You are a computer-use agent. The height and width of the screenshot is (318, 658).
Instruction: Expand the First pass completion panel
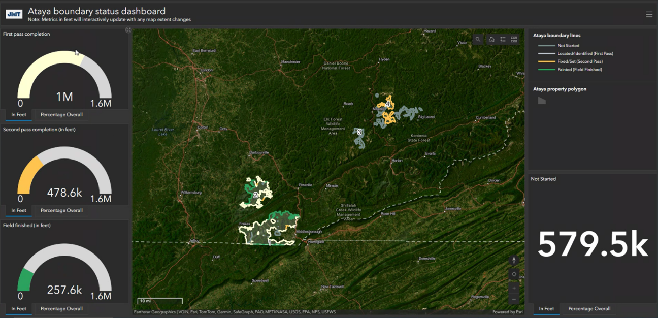click(x=128, y=30)
